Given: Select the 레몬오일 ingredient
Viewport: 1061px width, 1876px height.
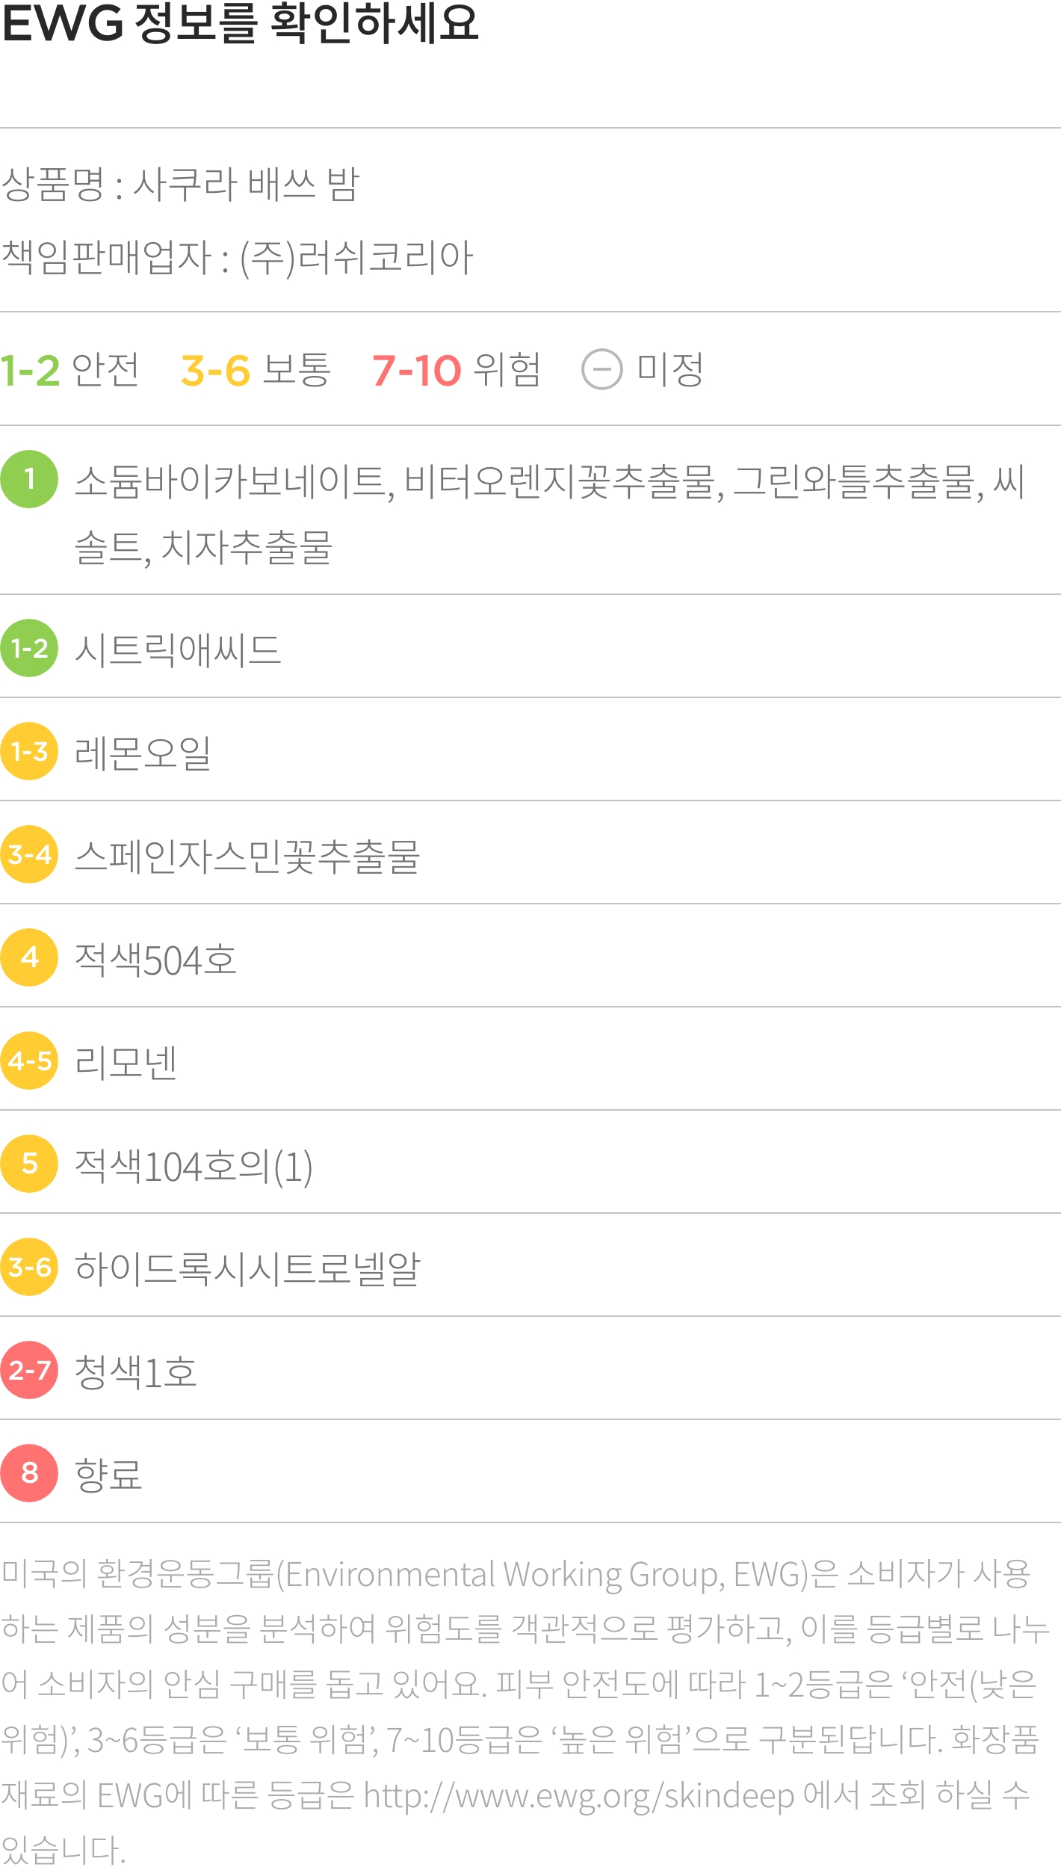Looking at the screenshot, I should click(x=143, y=753).
